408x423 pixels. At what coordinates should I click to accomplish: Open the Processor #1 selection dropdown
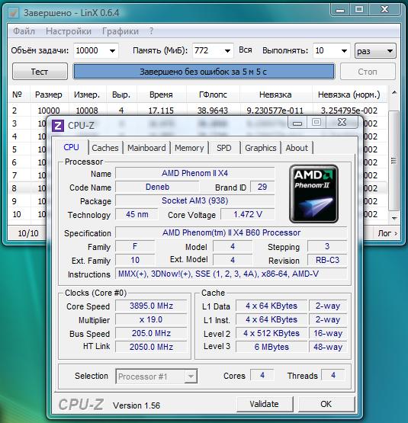pyautogui.click(x=156, y=377)
